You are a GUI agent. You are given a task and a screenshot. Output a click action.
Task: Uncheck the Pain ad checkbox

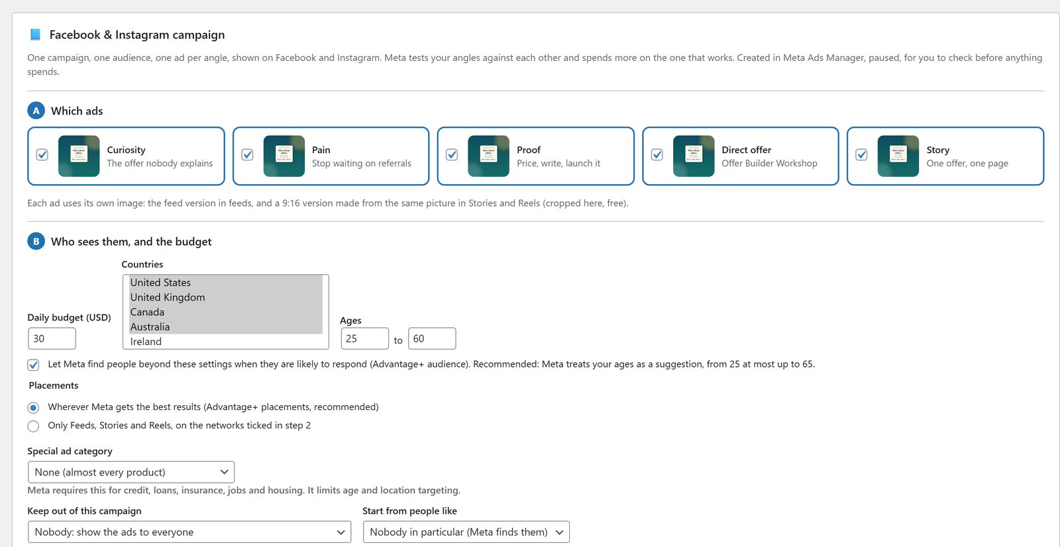tap(247, 154)
